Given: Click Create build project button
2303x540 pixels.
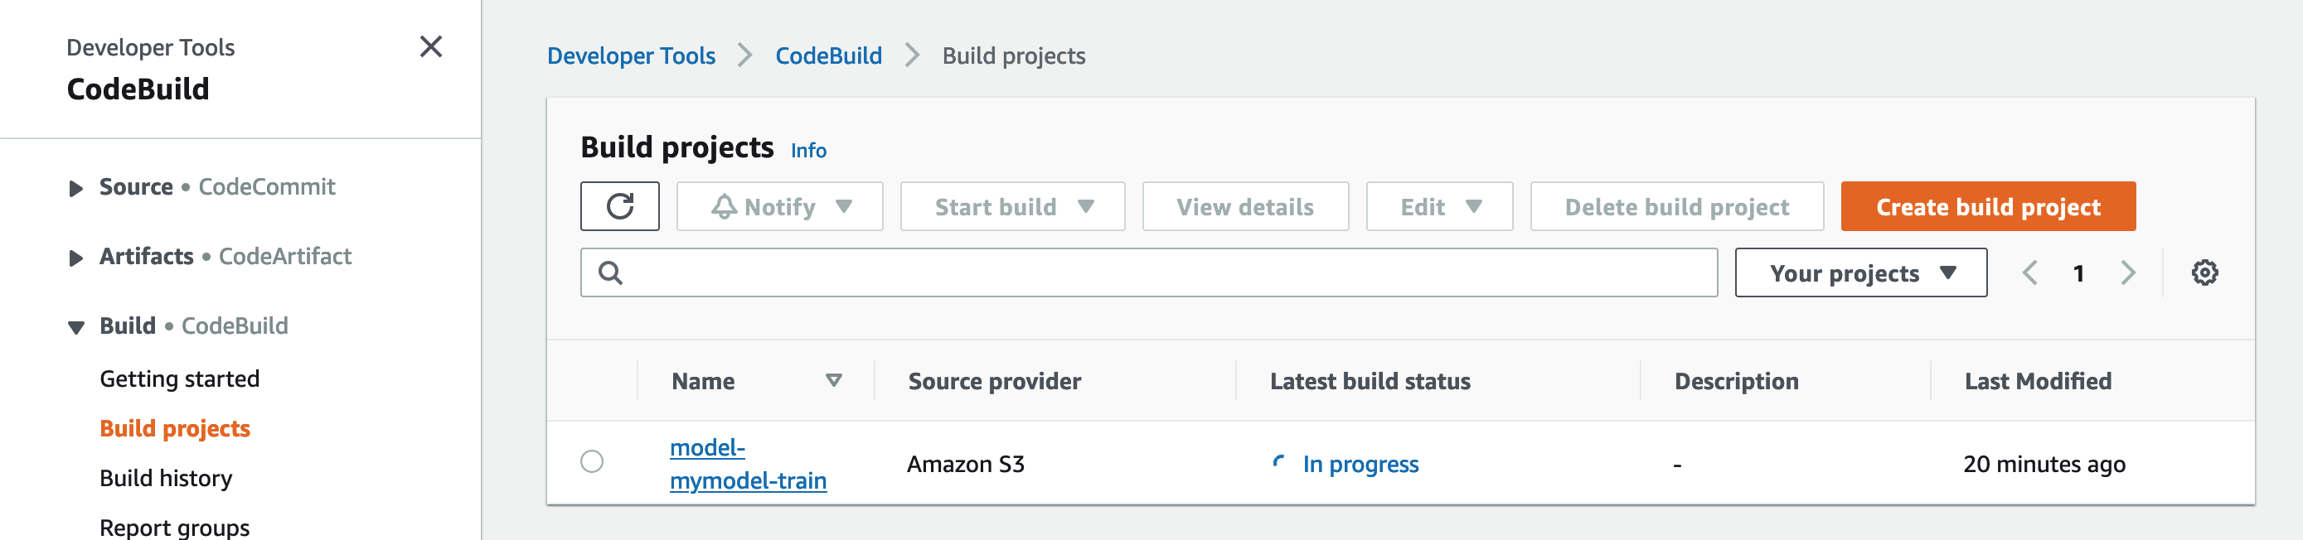Looking at the screenshot, I should coord(1987,206).
